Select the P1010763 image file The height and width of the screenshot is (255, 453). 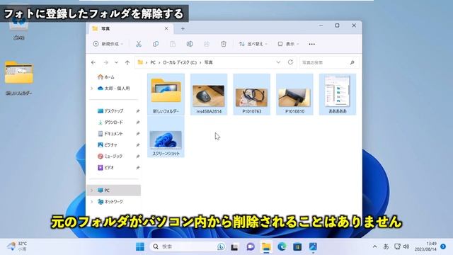tap(252, 94)
